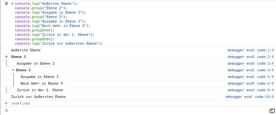The image size is (276, 115).
Task: Click the echoed command double chevron icon
Action: [x=6, y=3]
